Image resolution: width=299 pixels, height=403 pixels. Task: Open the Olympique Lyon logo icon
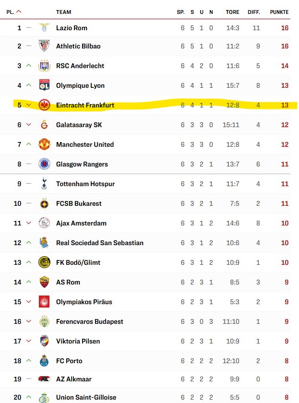44,85
